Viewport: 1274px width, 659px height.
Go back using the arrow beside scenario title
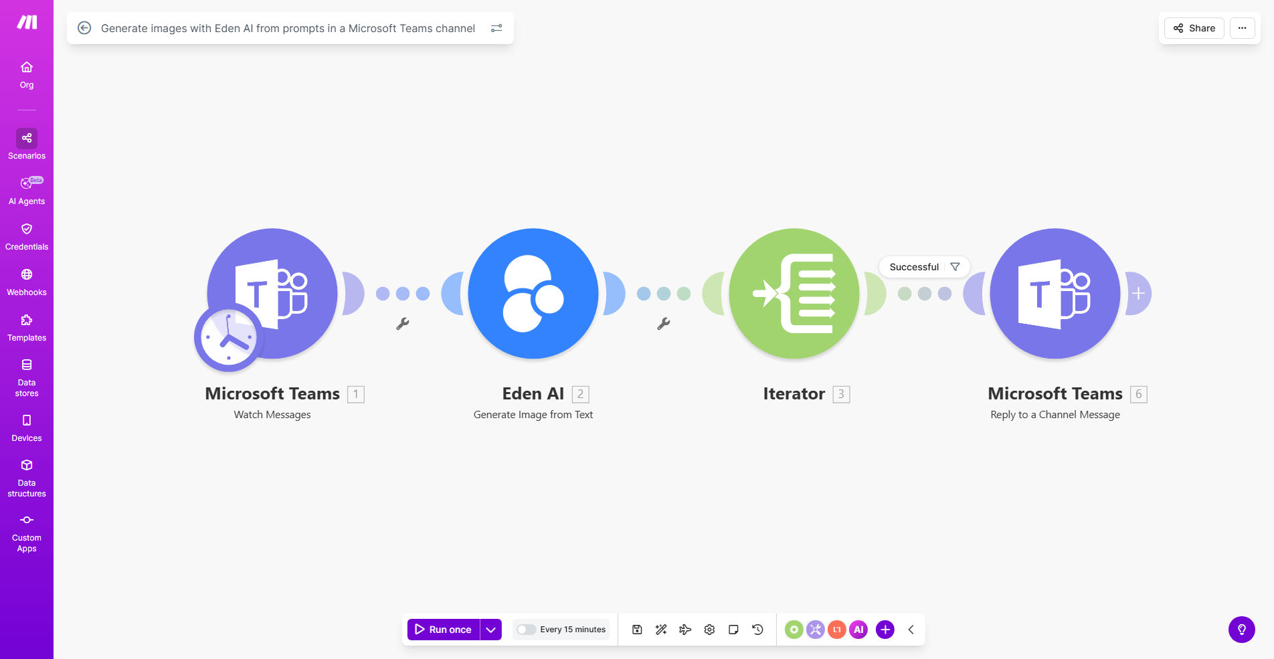tap(84, 28)
